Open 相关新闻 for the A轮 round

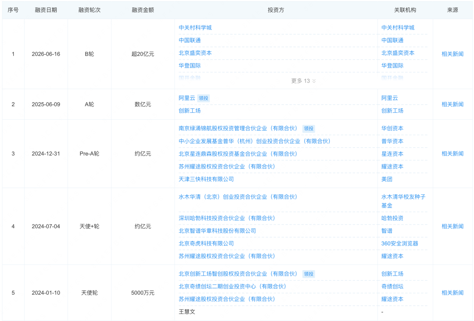click(x=452, y=104)
